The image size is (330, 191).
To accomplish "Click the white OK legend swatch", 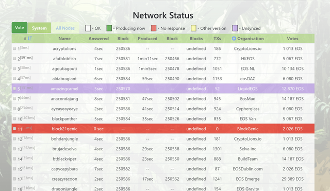I will pos(88,28).
